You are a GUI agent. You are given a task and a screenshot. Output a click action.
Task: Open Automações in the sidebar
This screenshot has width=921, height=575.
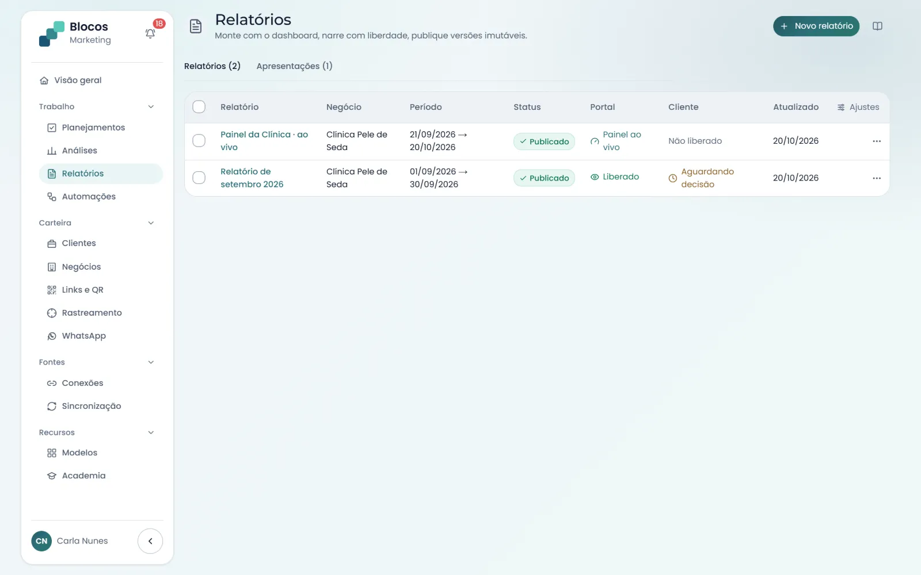(x=101, y=197)
